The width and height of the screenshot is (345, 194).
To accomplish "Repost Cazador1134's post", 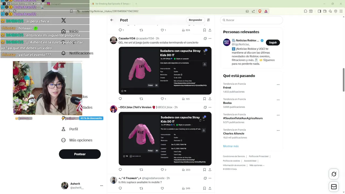I will (141, 99).
